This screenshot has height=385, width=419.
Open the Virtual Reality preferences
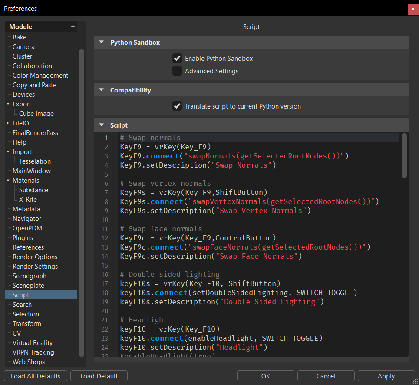[x=32, y=342]
